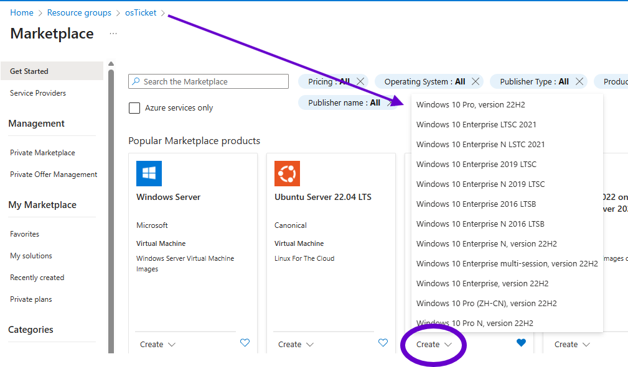This screenshot has height=367, width=628.
Task: Enable the Azure services only checkbox
Action: (x=134, y=108)
